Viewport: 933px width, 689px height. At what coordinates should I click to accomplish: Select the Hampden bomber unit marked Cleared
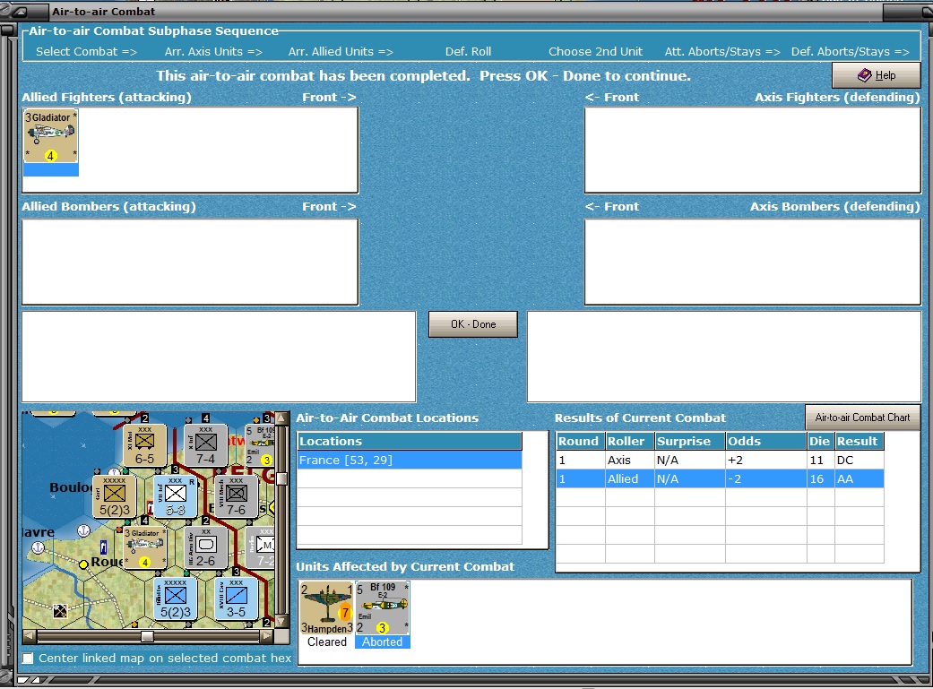tap(326, 608)
